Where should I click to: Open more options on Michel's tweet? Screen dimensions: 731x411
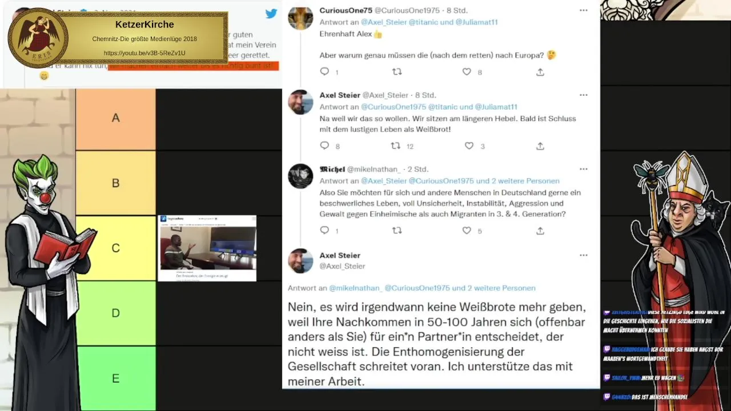[x=583, y=169]
